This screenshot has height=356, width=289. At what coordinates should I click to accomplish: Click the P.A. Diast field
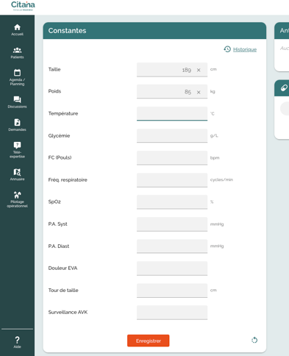tap(172, 246)
